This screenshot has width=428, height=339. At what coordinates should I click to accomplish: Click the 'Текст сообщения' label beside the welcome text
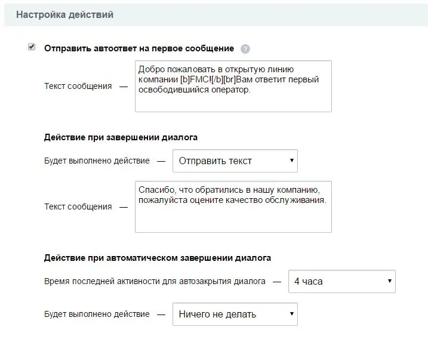click(x=78, y=86)
